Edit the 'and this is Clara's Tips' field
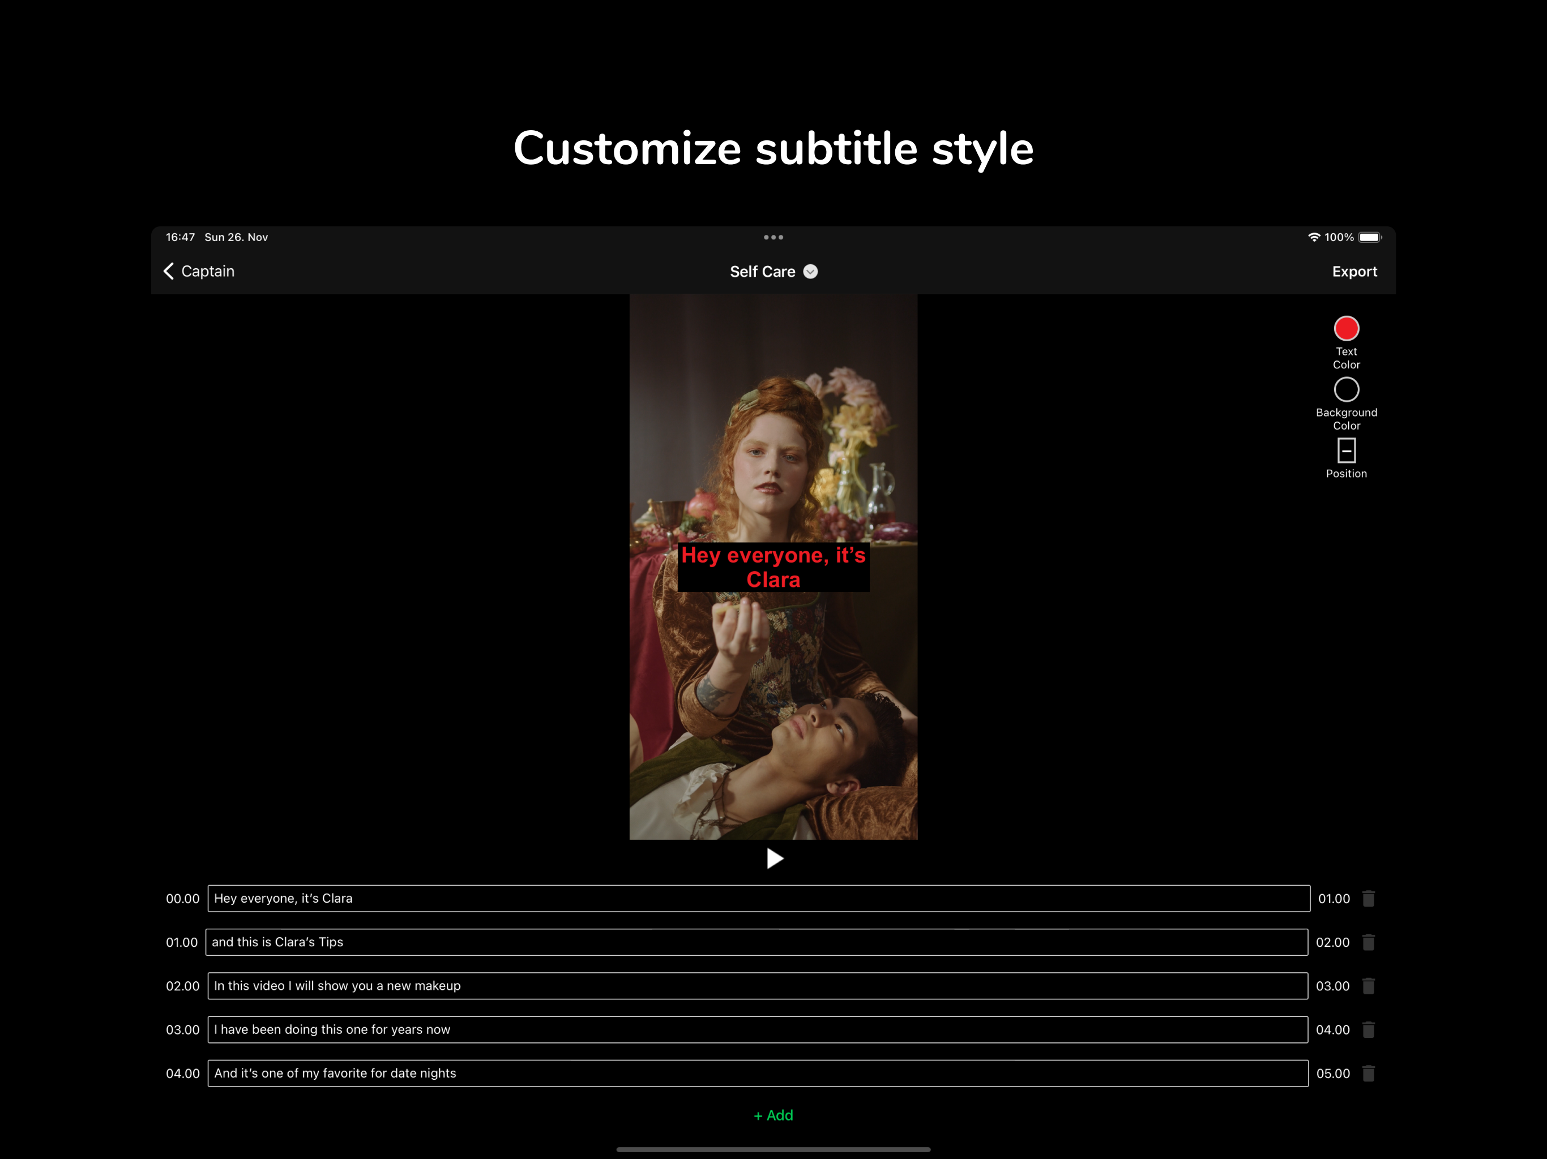The image size is (1547, 1159). coord(756,942)
